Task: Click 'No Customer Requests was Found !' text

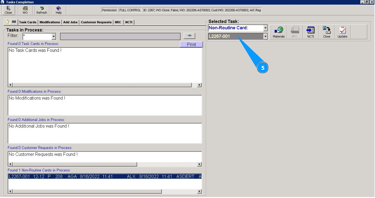Action: click(43, 155)
